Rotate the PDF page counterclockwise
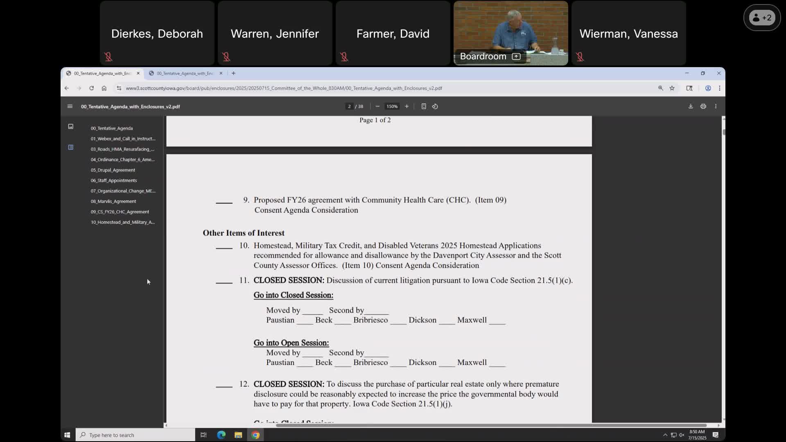The image size is (786, 442). 435,106
